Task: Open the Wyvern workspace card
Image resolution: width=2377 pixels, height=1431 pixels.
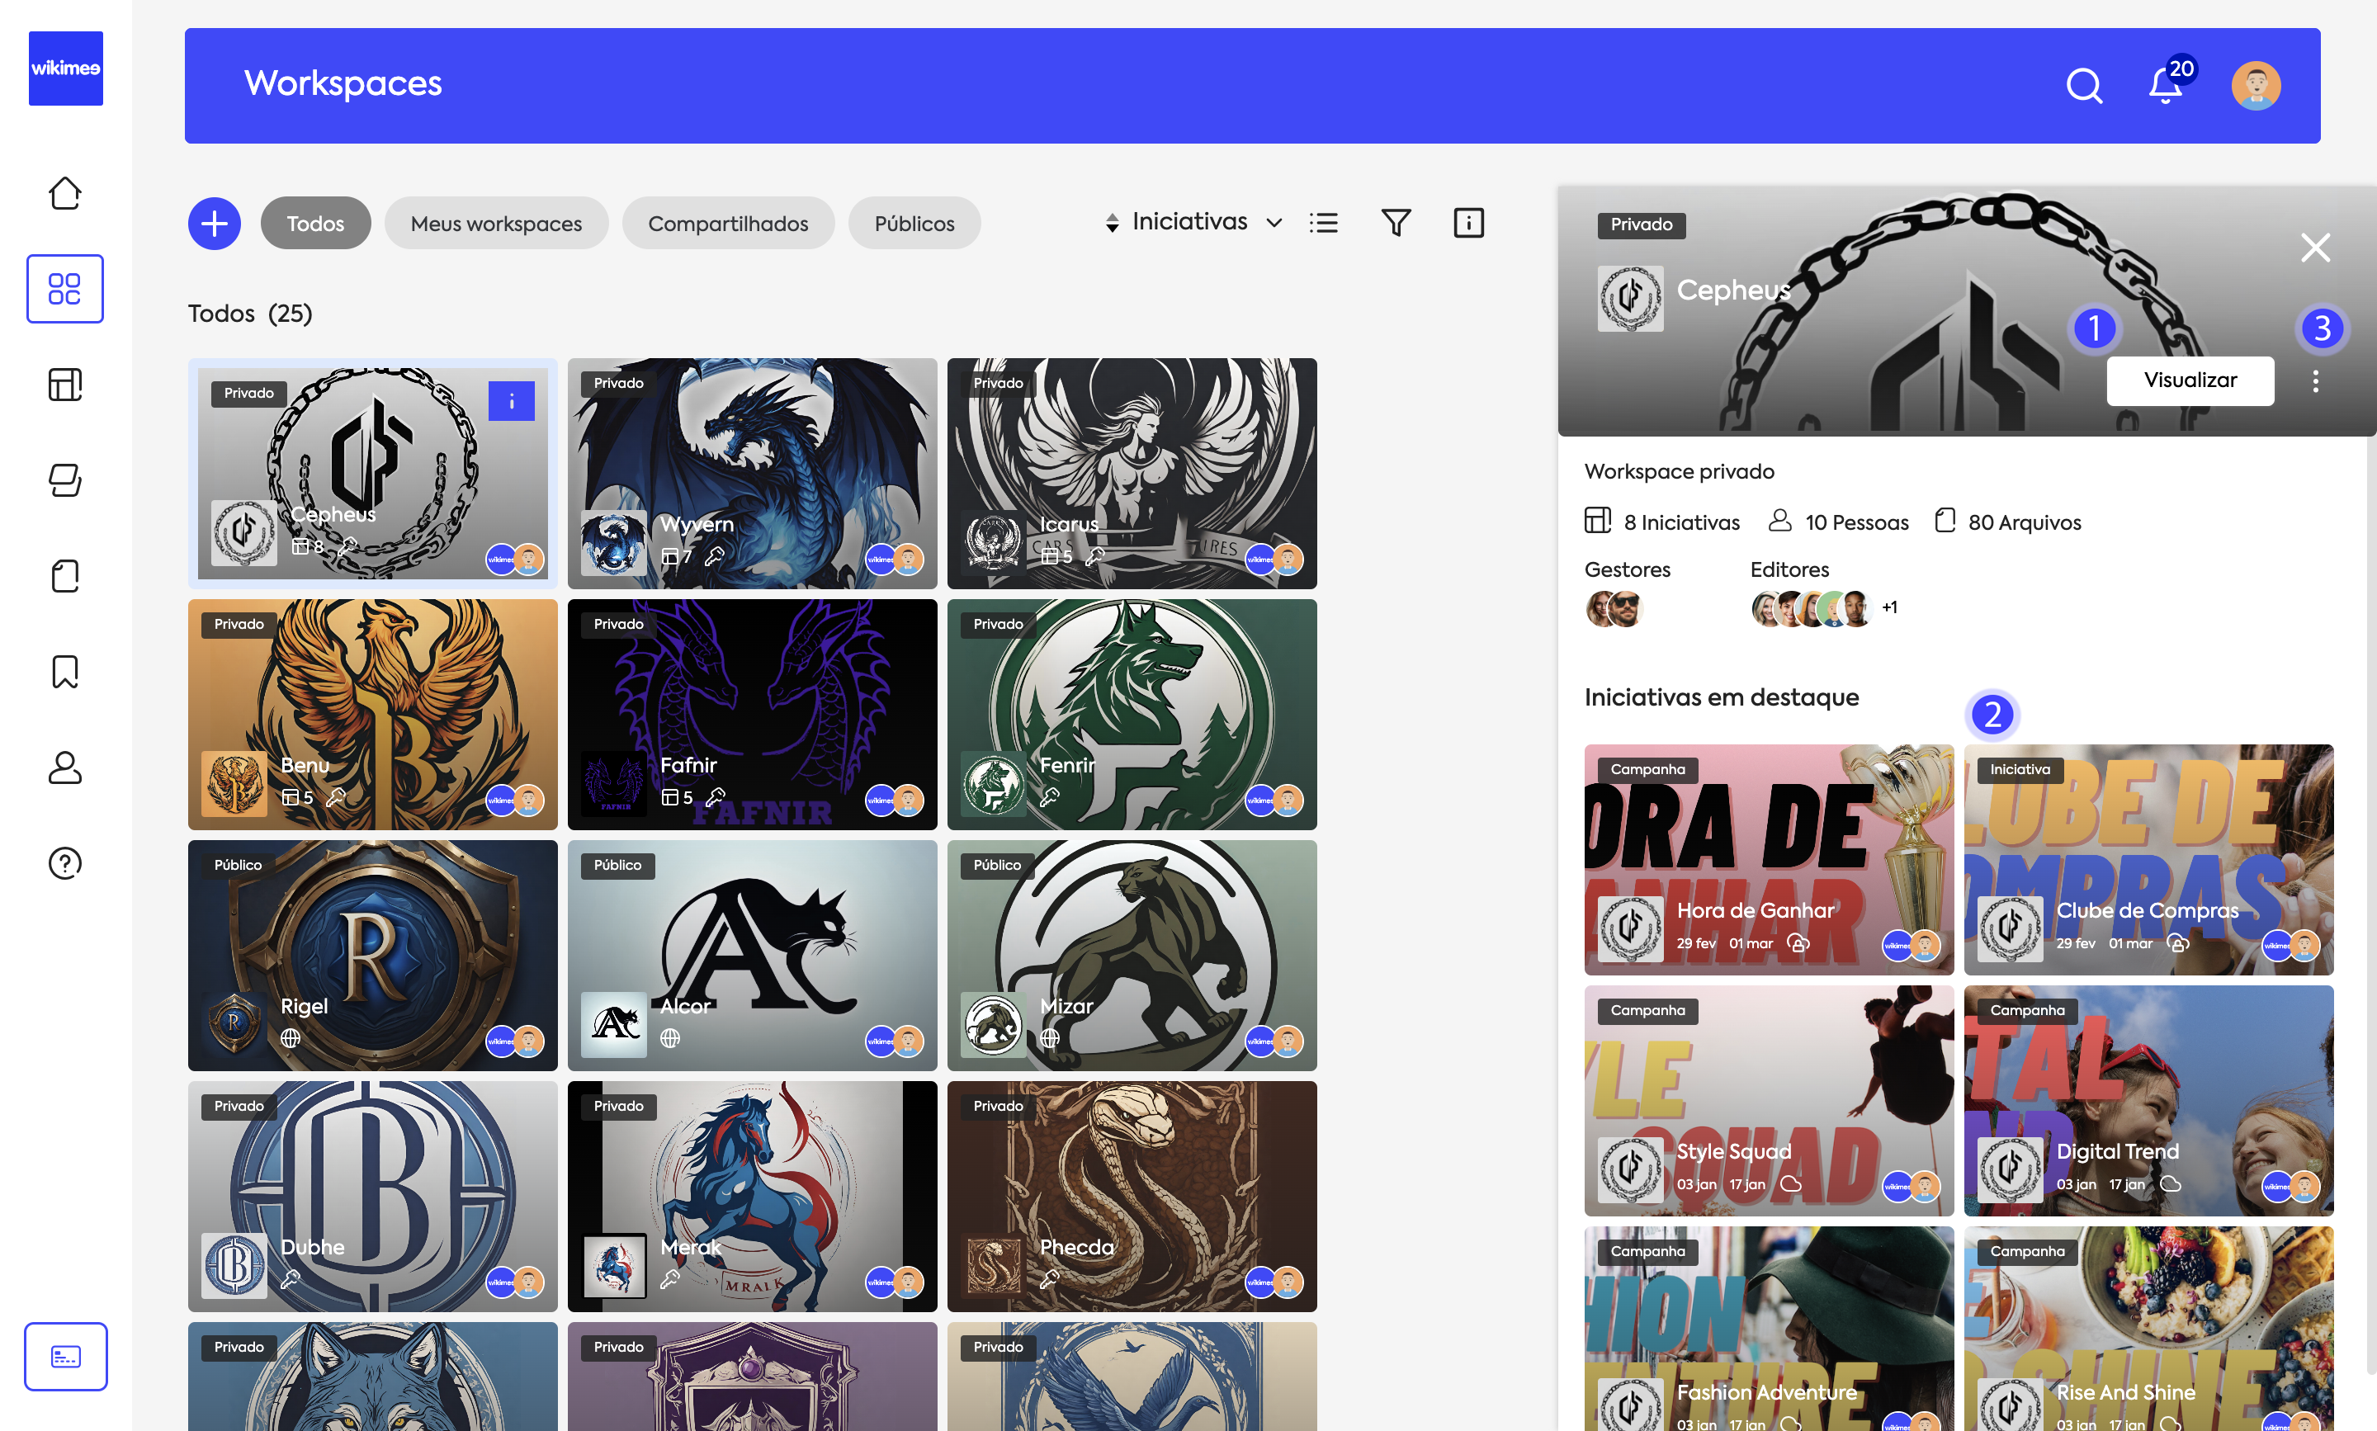Action: pyautogui.click(x=751, y=473)
